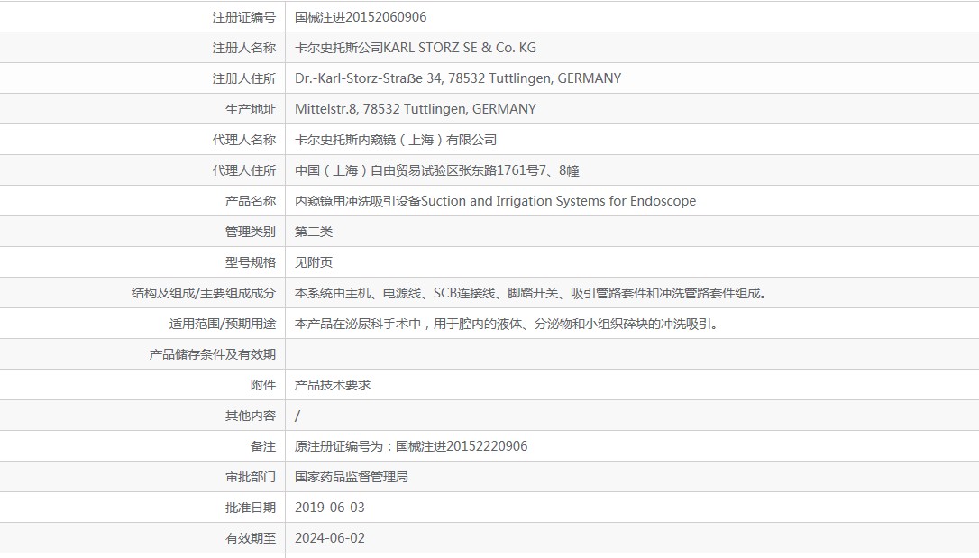Screen dimensions: 979x558
Task: Click expiry date 2024-06-02
Action: tap(330, 536)
